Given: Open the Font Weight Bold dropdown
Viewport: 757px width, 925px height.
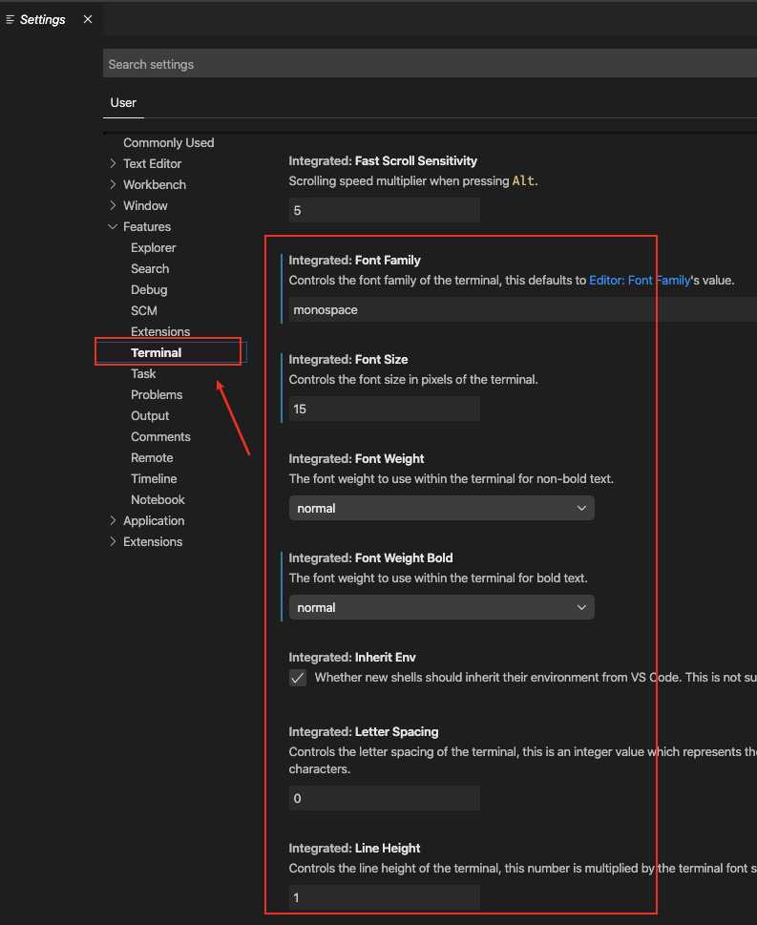Looking at the screenshot, I should coord(441,608).
